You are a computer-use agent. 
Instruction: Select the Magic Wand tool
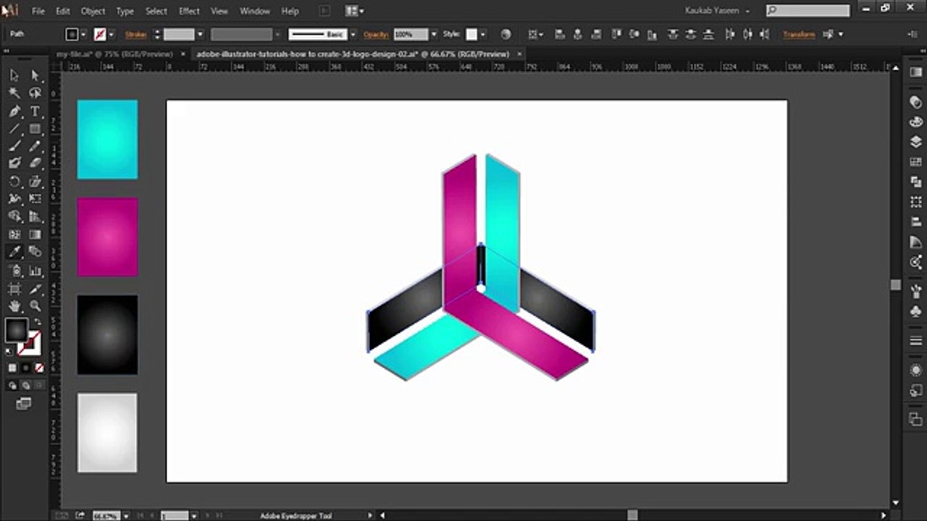pyautogui.click(x=14, y=93)
